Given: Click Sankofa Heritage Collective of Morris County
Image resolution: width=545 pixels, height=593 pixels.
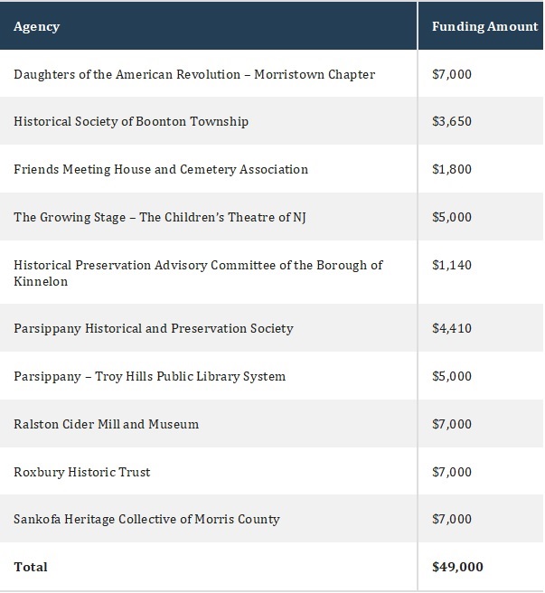Looking at the screenshot, I should pyautogui.click(x=147, y=519).
